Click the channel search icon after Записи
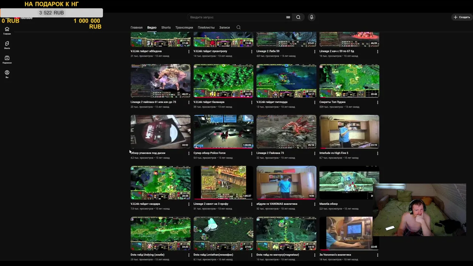Screen dimensions: 473x266 [x=238, y=27]
